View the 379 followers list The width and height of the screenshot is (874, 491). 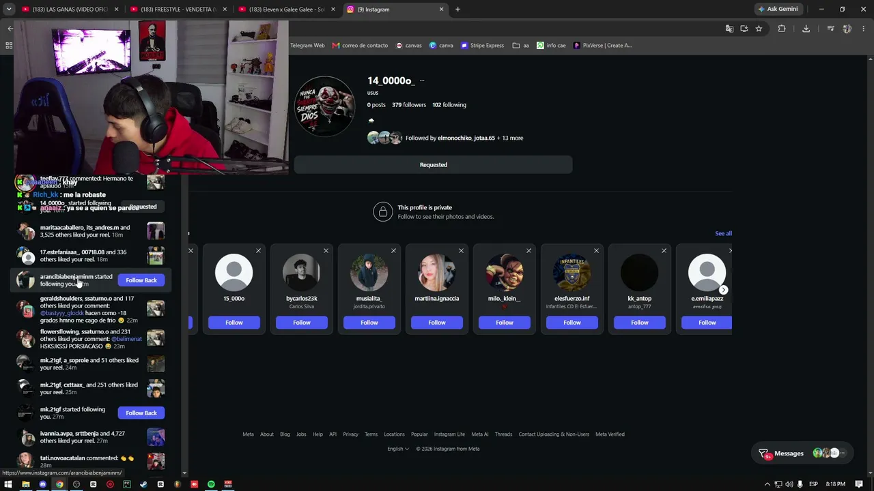(x=409, y=105)
